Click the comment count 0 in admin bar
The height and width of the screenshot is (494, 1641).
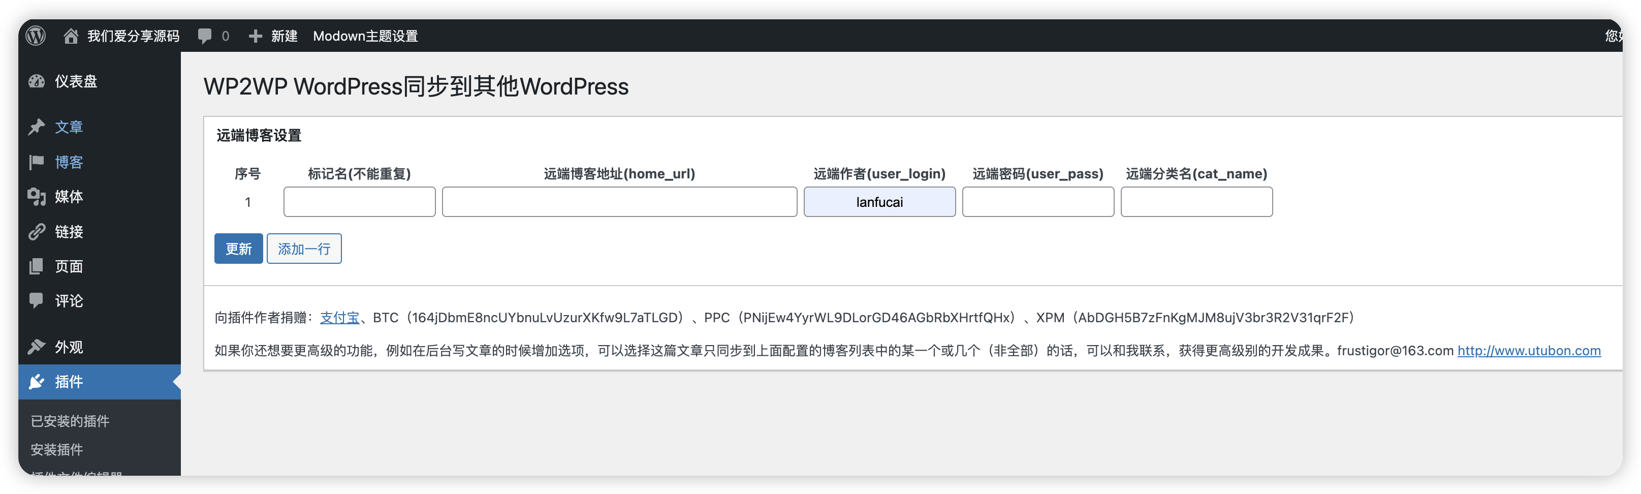[x=226, y=36]
